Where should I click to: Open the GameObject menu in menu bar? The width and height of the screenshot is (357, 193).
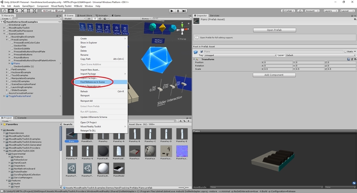[x=28, y=6]
